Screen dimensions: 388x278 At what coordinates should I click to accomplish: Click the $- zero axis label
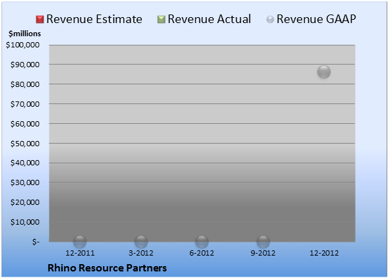point(36,242)
